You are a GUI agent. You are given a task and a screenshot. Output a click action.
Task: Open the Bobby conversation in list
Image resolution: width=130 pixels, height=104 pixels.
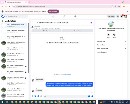pos(14,43)
